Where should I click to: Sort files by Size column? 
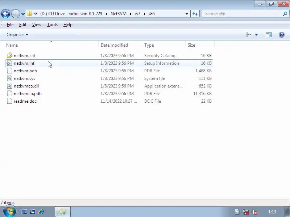pos(200,45)
